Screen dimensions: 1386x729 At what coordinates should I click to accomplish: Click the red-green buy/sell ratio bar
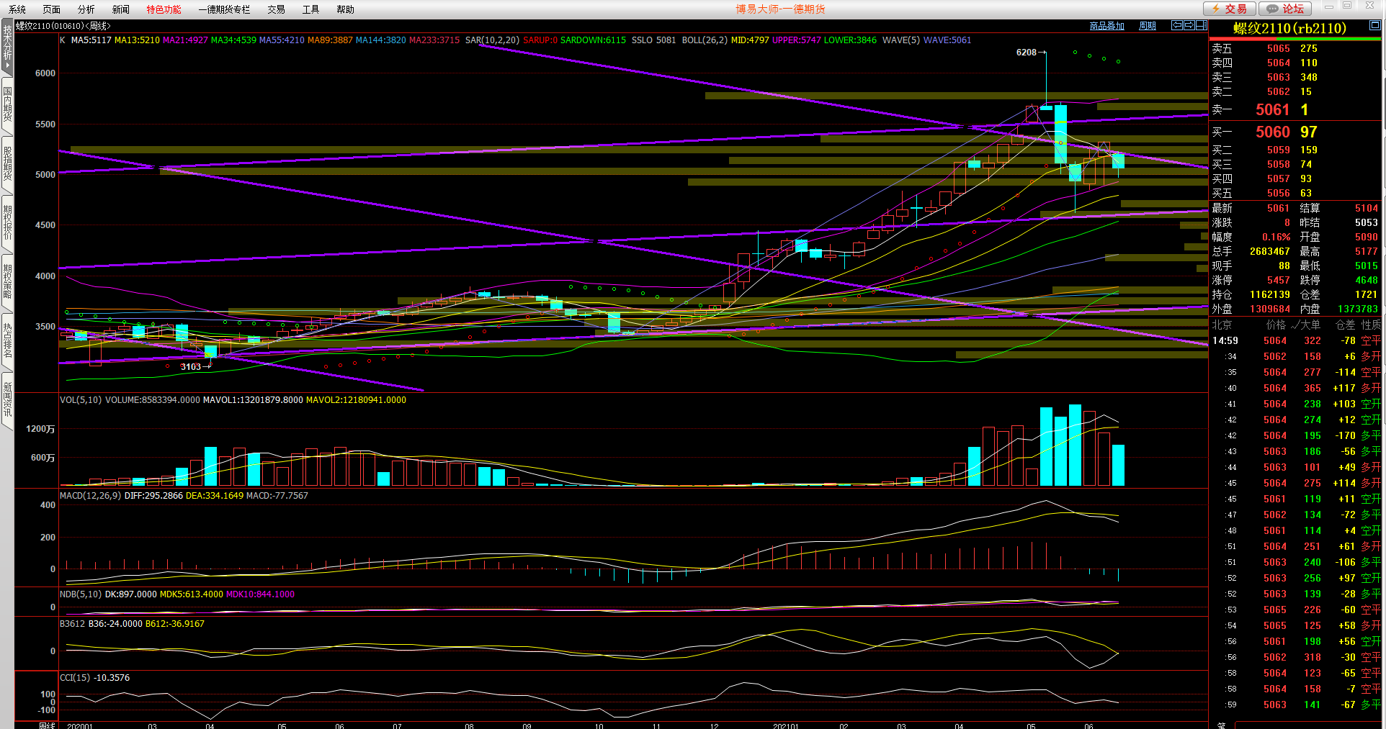pyautogui.click(x=1295, y=39)
